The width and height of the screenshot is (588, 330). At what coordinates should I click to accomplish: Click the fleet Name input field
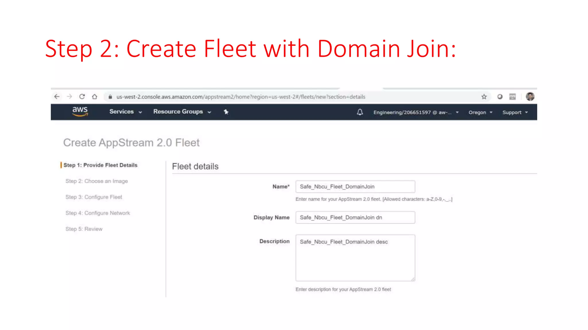coord(355,186)
